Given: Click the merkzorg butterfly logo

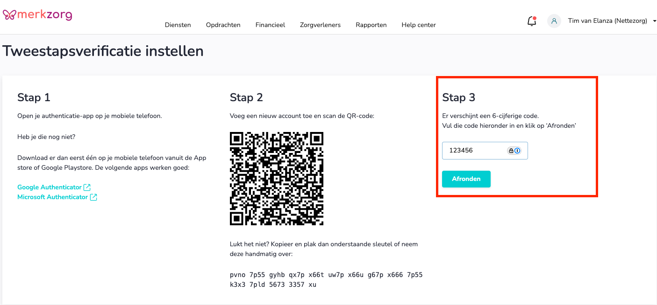Looking at the screenshot, I should point(9,15).
